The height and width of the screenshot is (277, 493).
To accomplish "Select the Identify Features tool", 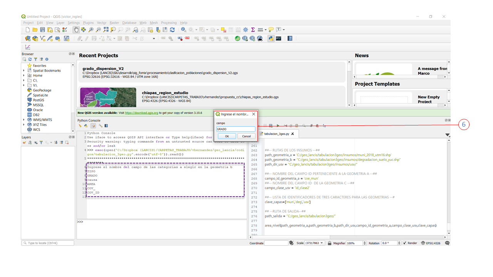I will pos(183,30).
